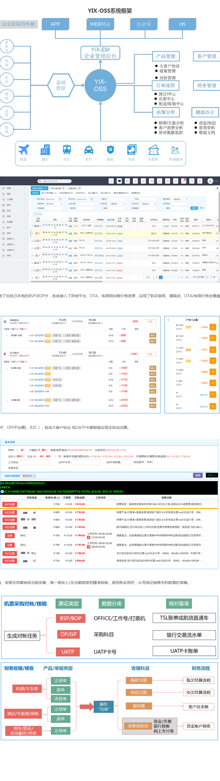
Task: Click the 机场 circle beside 基础数据
Action: 6,63
